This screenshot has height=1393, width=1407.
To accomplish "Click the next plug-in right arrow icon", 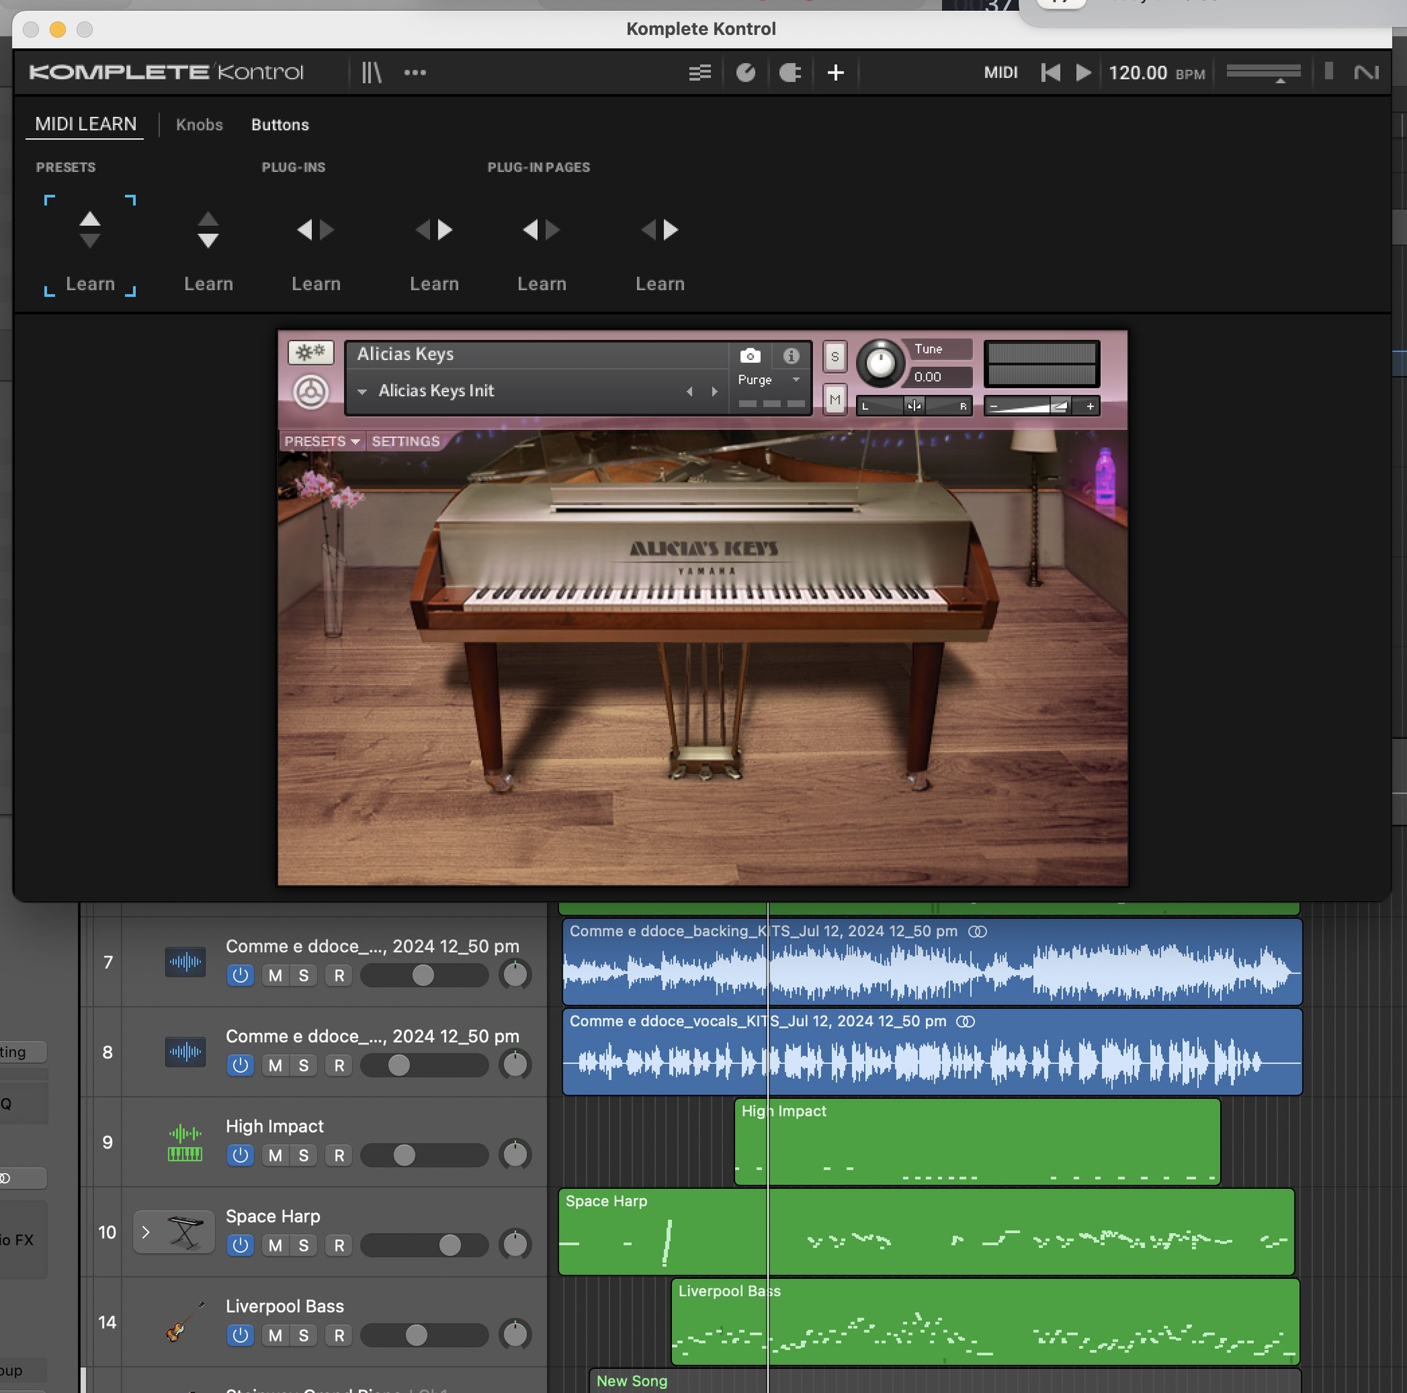I will coord(445,230).
